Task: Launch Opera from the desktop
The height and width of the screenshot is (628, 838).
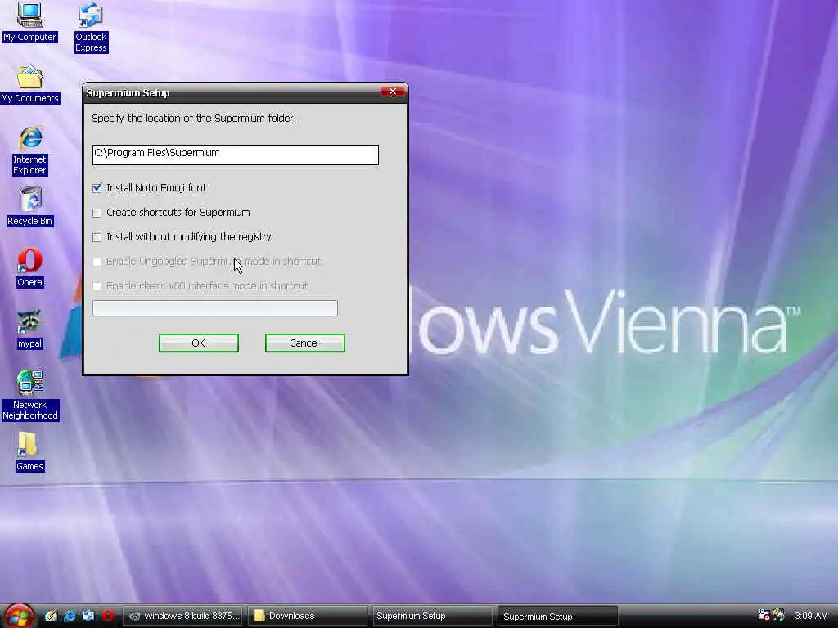Action: [x=29, y=268]
